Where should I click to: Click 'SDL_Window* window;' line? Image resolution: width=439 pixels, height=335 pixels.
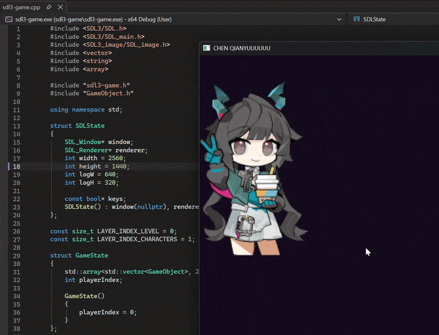[x=99, y=142]
